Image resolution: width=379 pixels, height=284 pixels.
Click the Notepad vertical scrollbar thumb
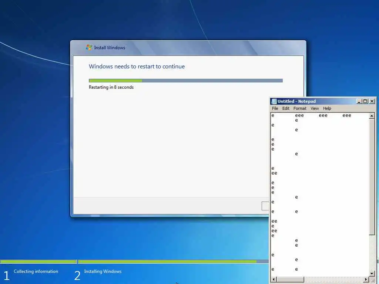(372, 176)
